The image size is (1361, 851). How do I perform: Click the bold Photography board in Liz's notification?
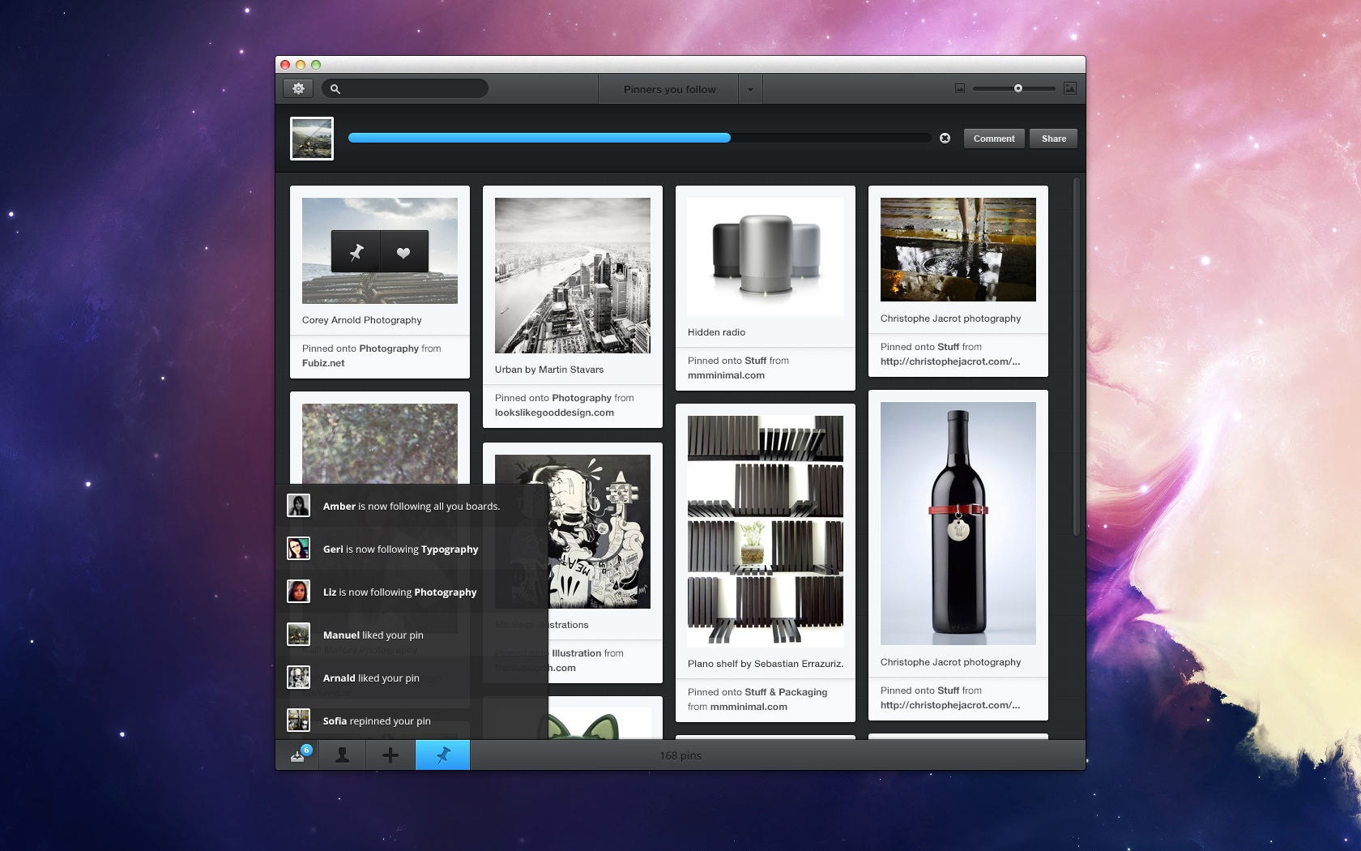(446, 592)
